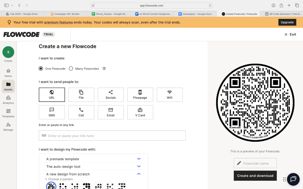Select the Wifi destination option
The height and width of the screenshot is (189, 303).
[170, 94]
